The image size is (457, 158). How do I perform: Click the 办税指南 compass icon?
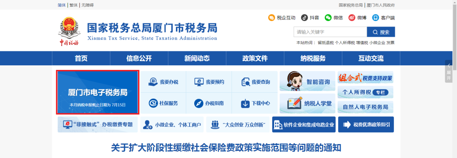198,103
